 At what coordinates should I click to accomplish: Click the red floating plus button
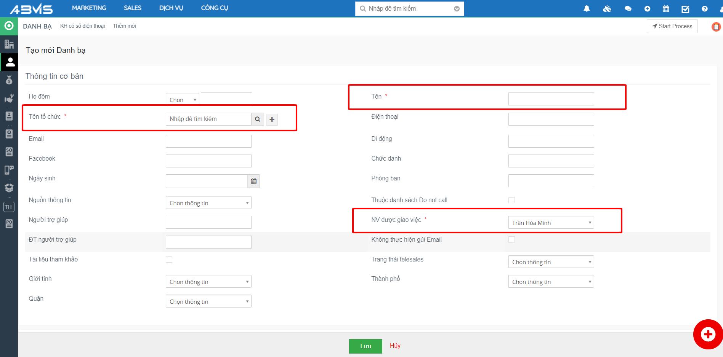tap(708, 334)
